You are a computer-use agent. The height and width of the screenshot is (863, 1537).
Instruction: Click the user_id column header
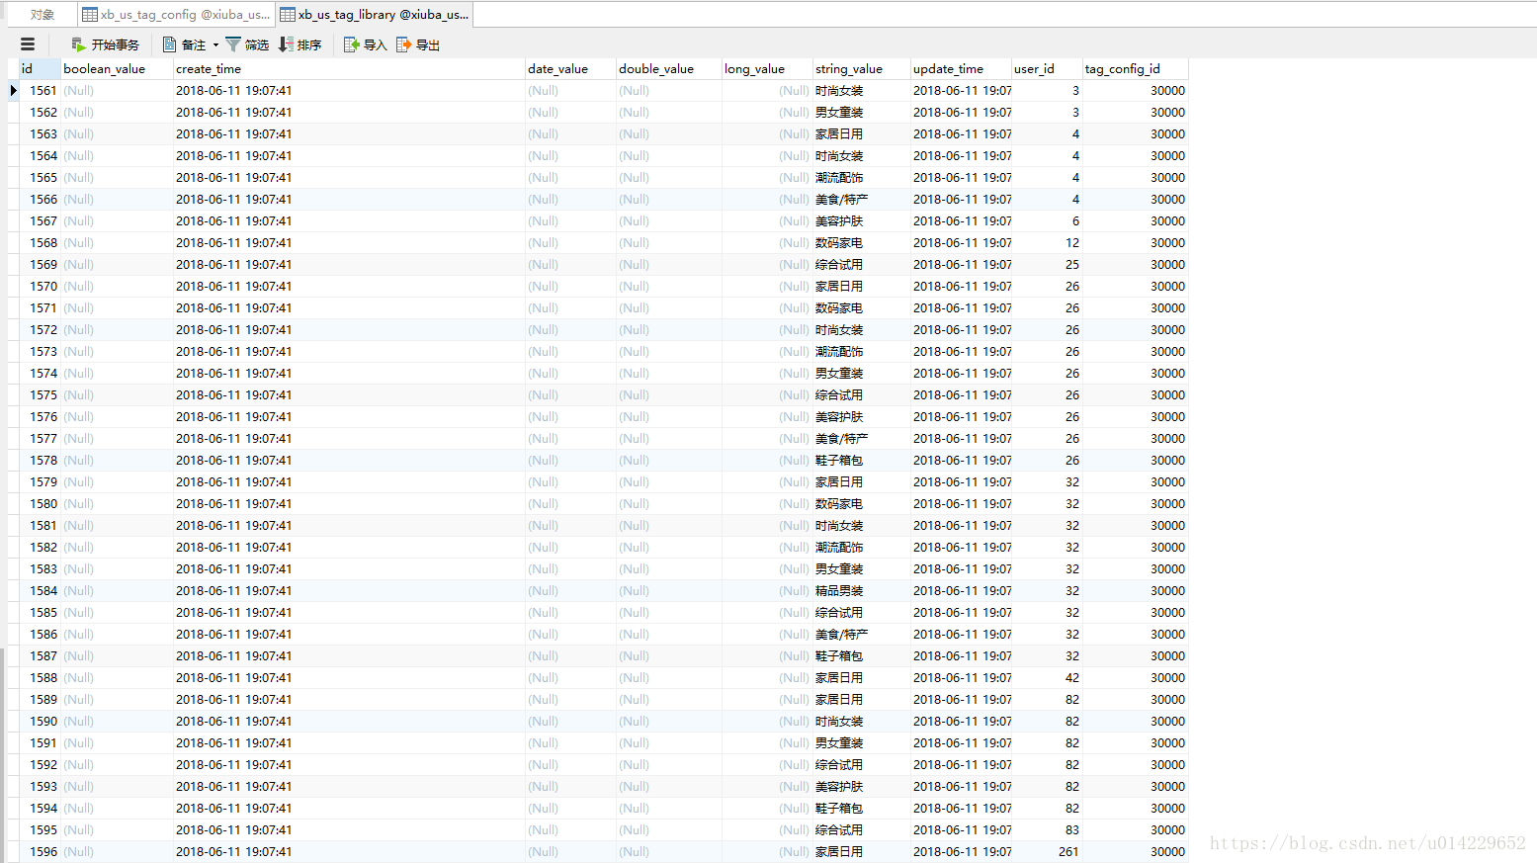point(1047,69)
